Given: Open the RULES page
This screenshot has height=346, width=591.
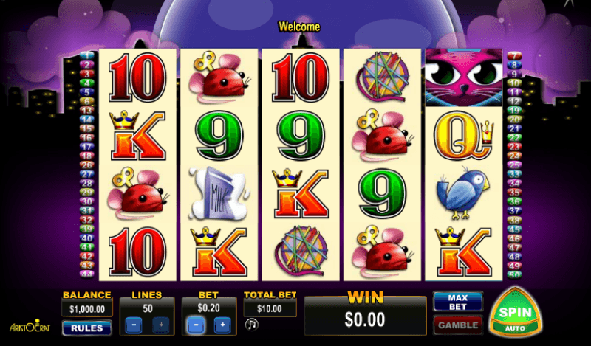Looking at the screenshot, I should (x=86, y=328).
